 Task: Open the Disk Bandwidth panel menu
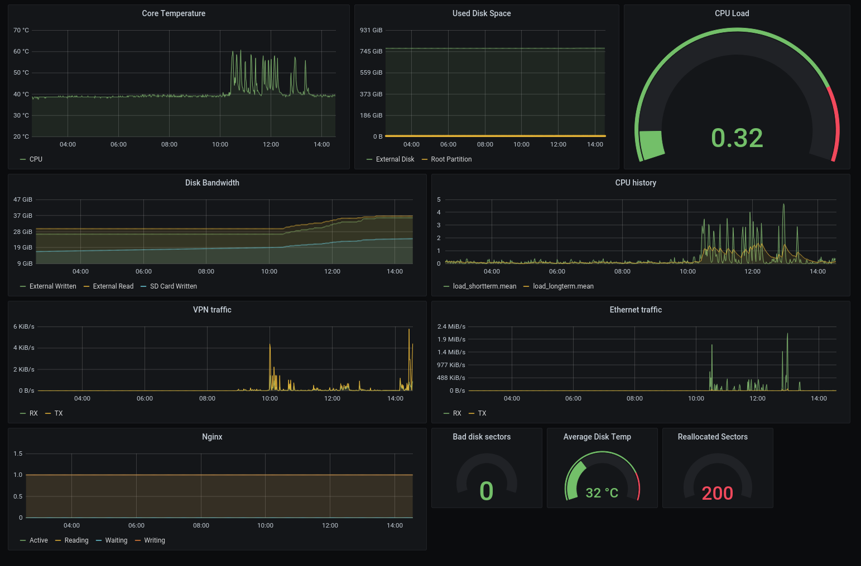pos(212,183)
